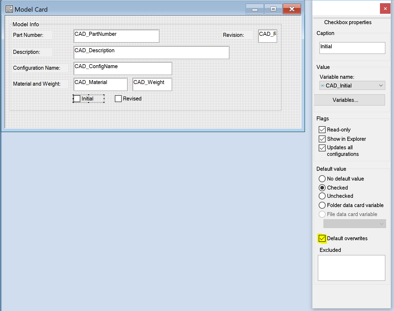Select the Initial checkbox on card
This screenshot has height=311, width=394.
coord(77,99)
